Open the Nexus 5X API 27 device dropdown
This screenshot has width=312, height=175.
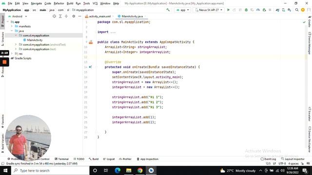point(209,10)
